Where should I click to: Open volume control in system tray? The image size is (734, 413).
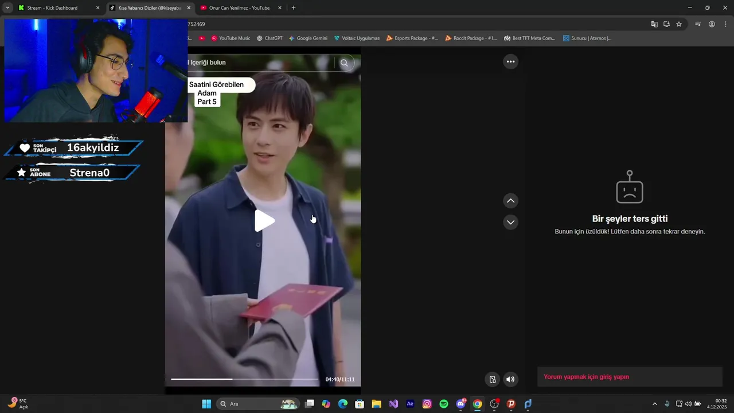click(688, 404)
